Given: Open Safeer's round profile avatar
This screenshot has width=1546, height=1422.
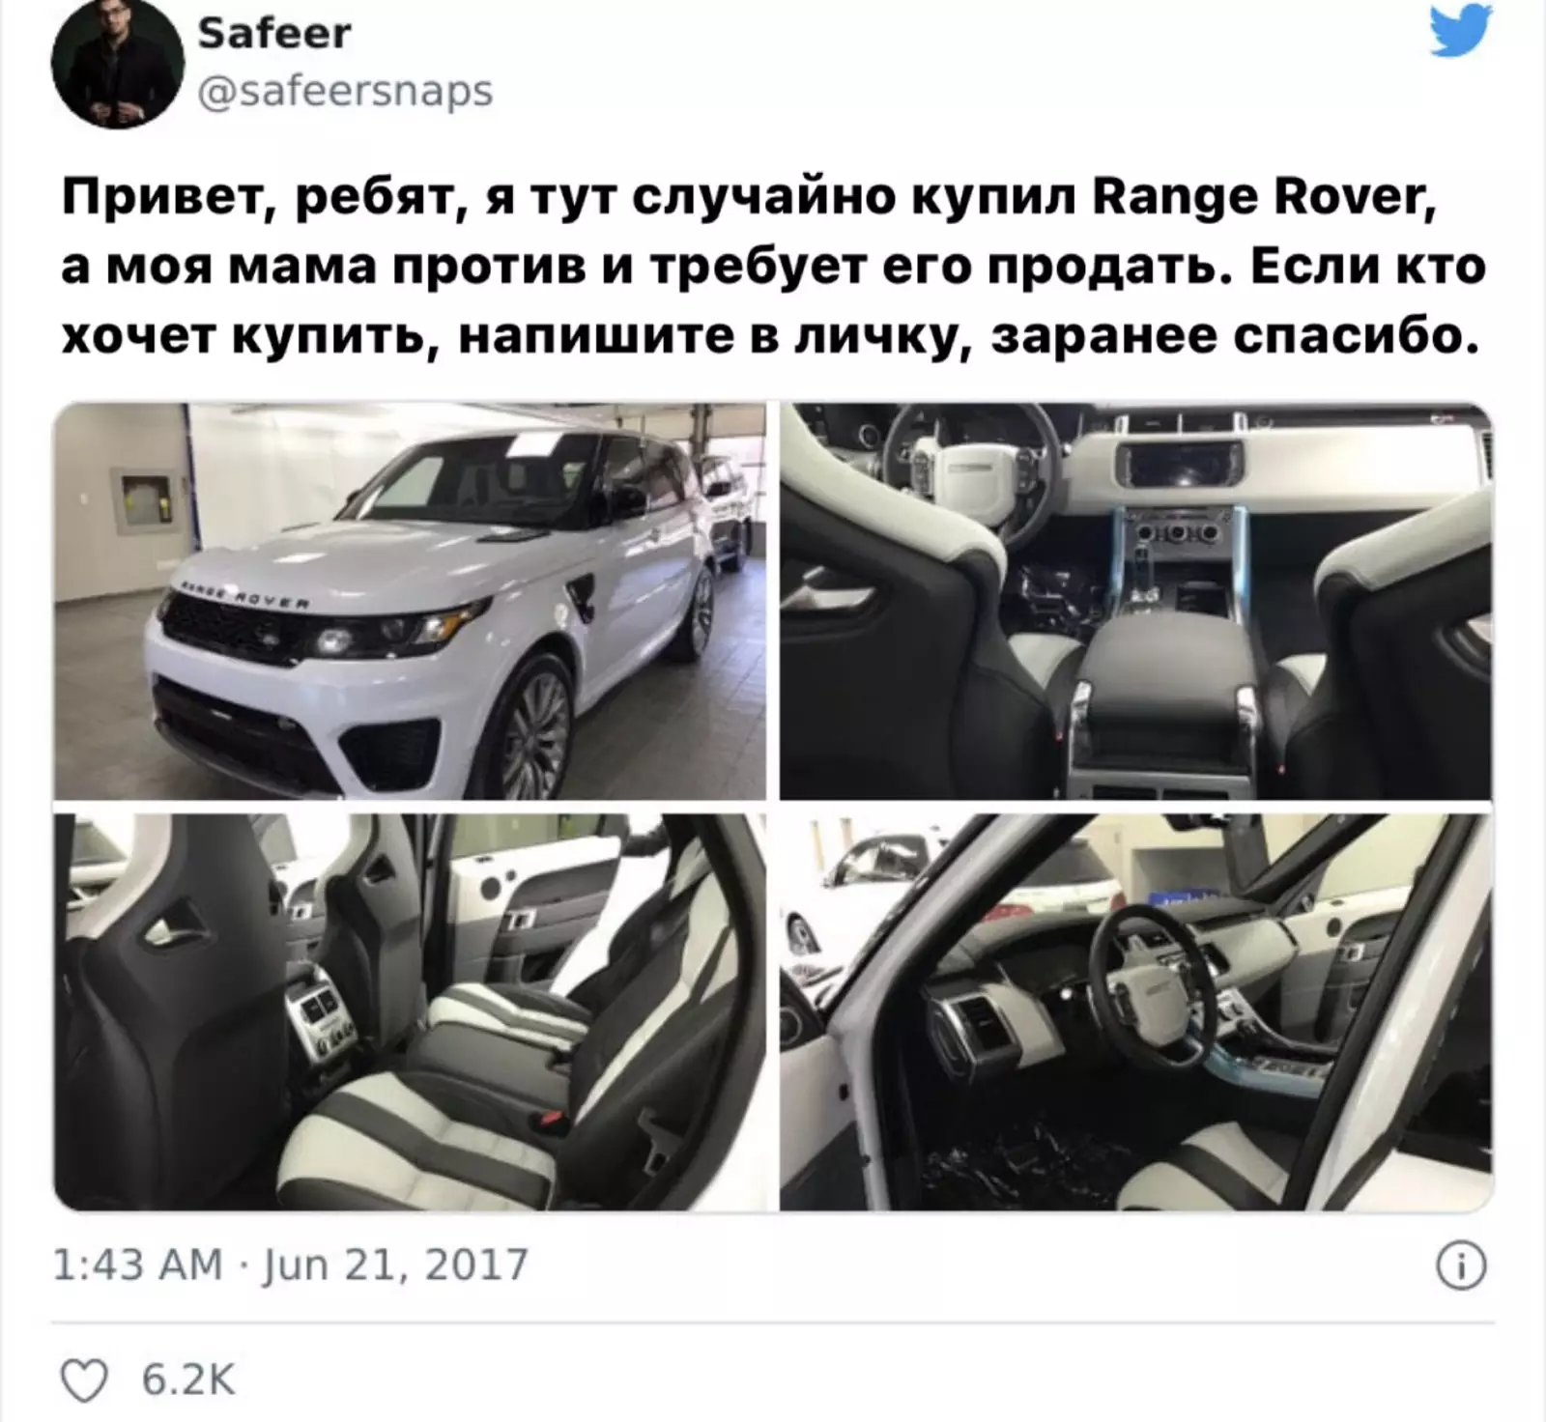Looking at the screenshot, I should coord(118,64).
